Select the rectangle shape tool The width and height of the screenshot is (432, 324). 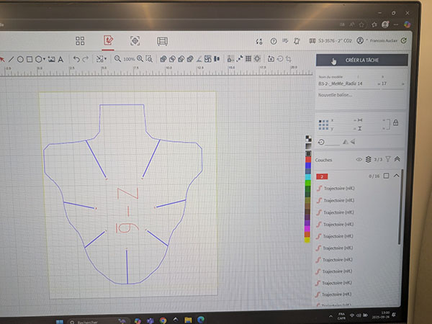coord(30,59)
